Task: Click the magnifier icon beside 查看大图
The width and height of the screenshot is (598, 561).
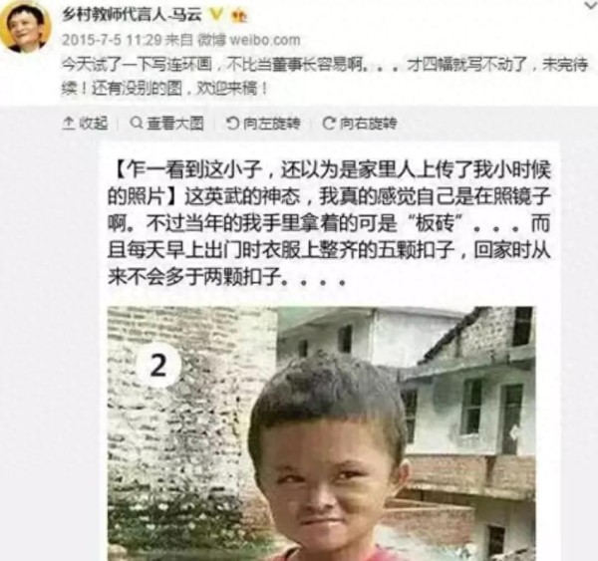Action: click(136, 123)
